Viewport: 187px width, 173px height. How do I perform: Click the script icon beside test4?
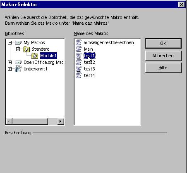click(x=79, y=75)
